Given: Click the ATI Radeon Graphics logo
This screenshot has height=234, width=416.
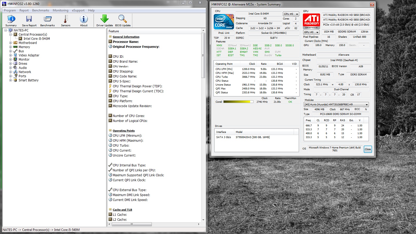Looking at the screenshot, I should click(x=311, y=21).
